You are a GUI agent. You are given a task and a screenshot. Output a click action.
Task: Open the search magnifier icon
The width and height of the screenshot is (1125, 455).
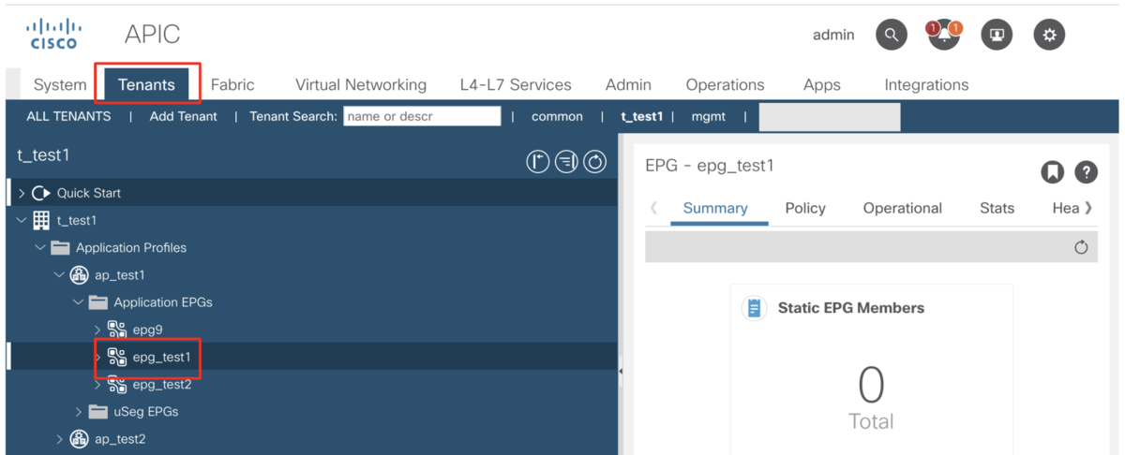click(891, 36)
